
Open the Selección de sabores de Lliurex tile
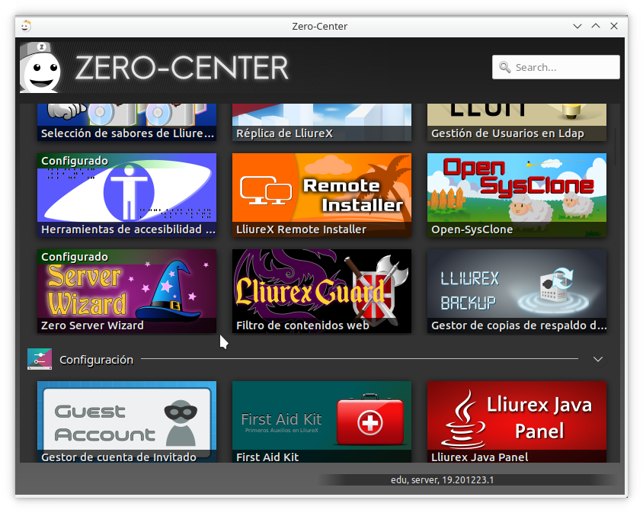126,122
